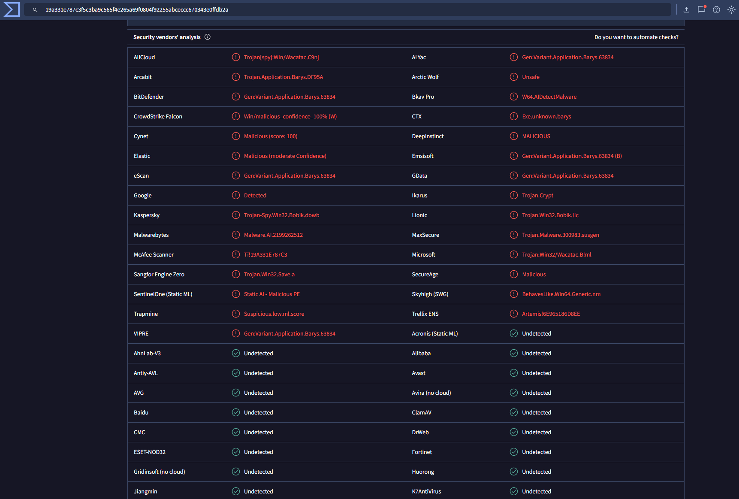Select 'Malicious (moderate Confidence)' Elastic result

point(285,156)
